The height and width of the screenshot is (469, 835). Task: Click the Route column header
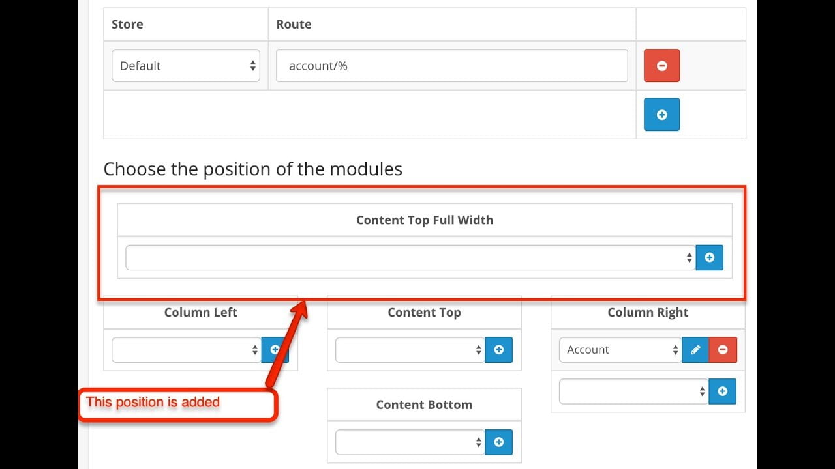294,24
